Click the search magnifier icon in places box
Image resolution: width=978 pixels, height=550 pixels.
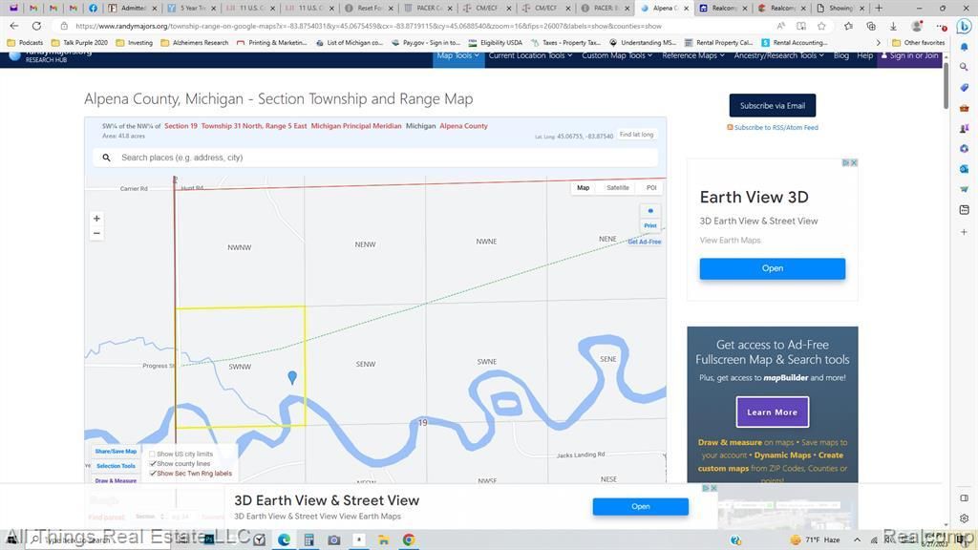(x=106, y=158)
